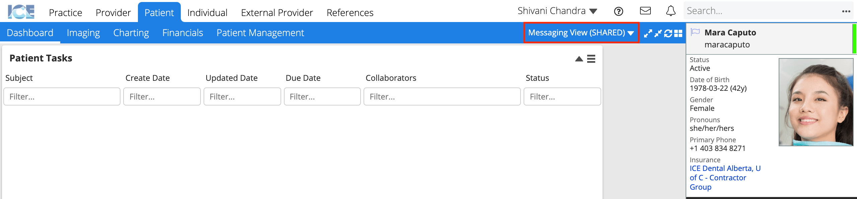Open the mail envelope icon

click(645, 11)
